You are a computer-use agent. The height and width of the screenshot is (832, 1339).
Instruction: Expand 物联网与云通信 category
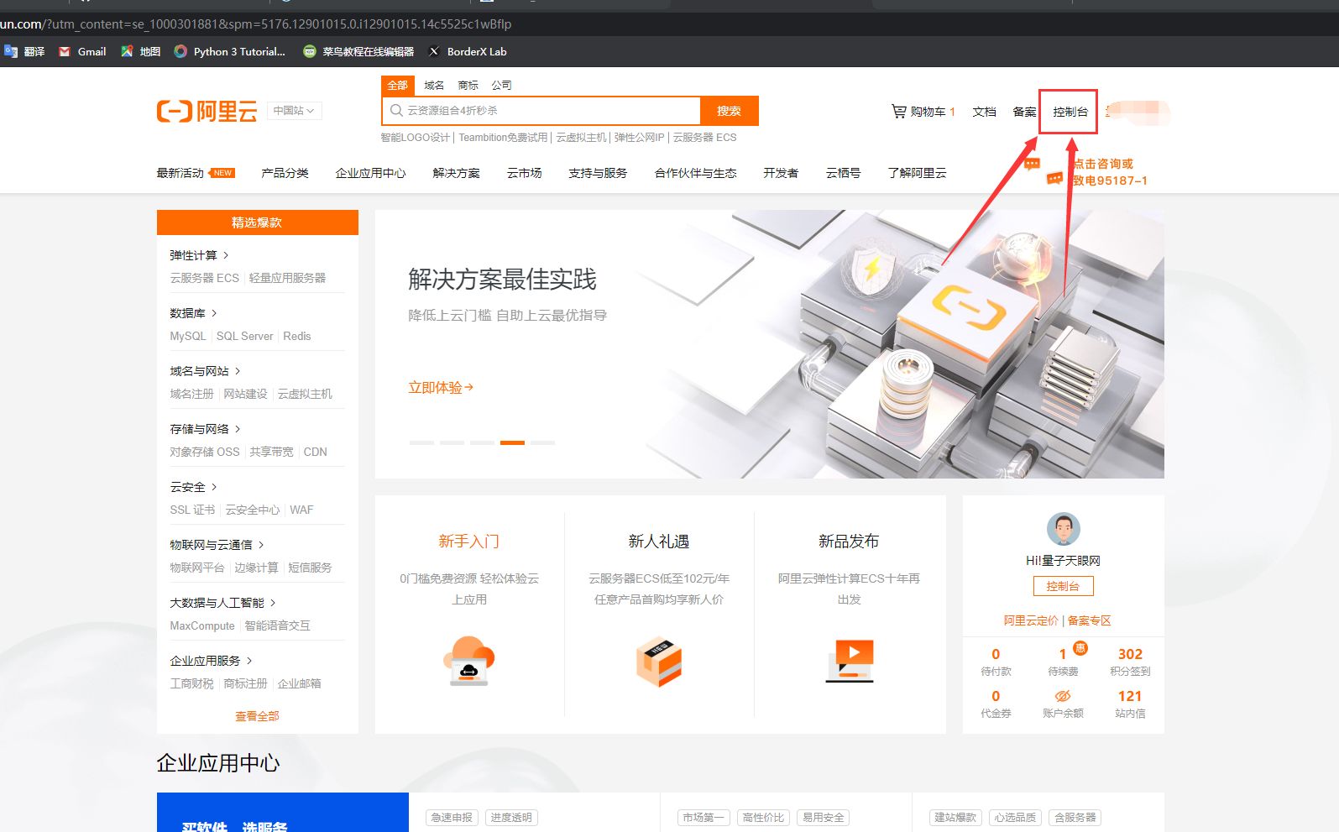click(x=217, y=545)
